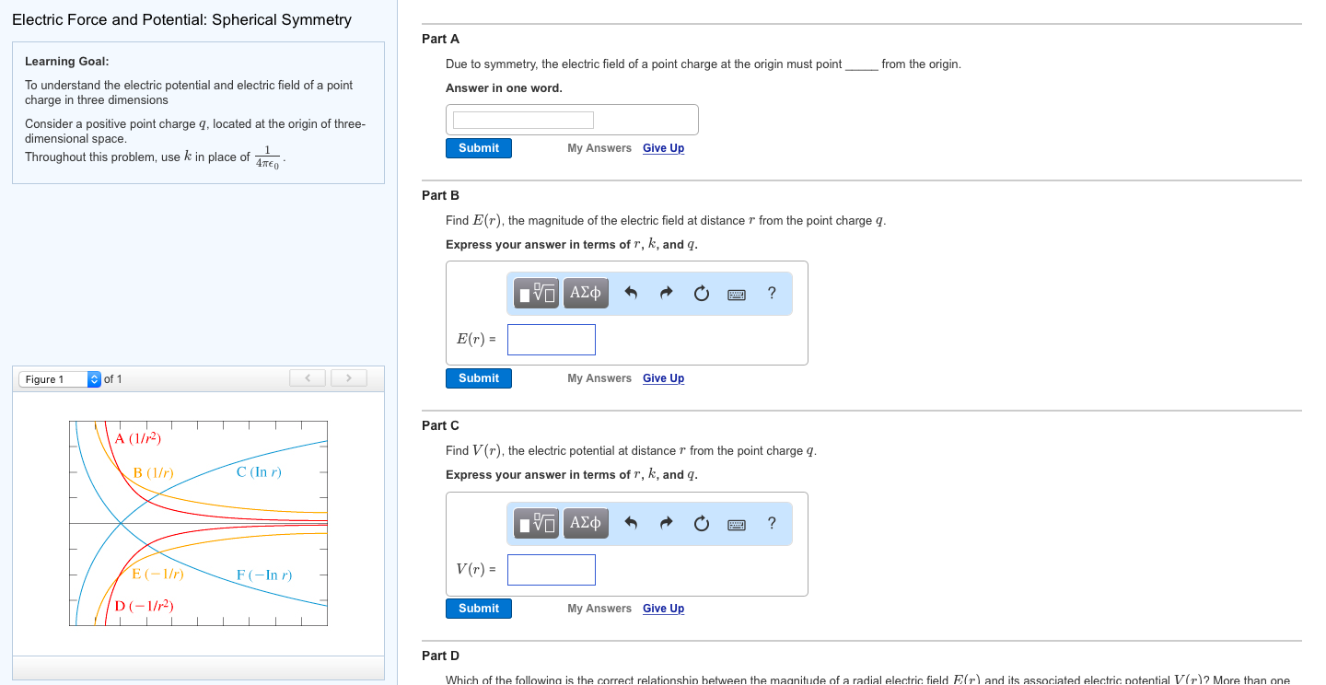Click the help question mark in Part B
1326x685 pixels.
tap(772, 293)
